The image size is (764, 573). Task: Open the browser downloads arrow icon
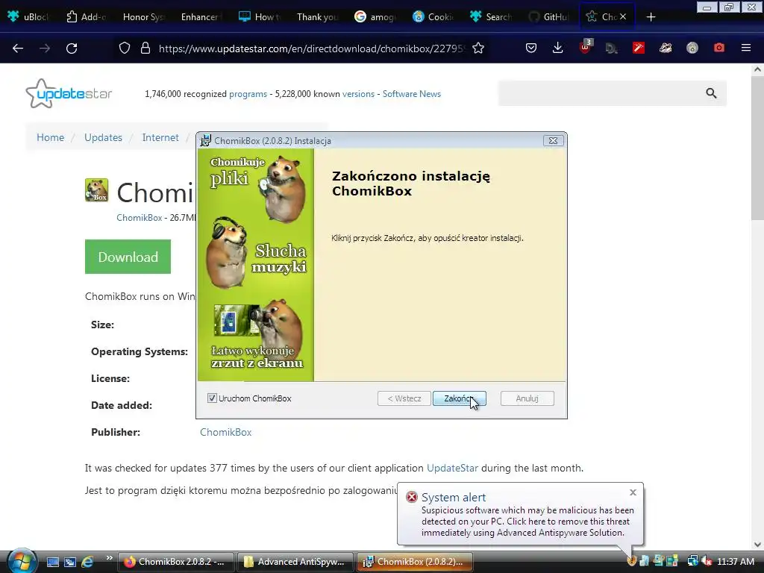coord(558,48)
